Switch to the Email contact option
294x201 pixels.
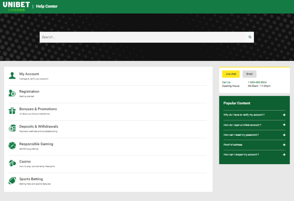click(249, 74)
